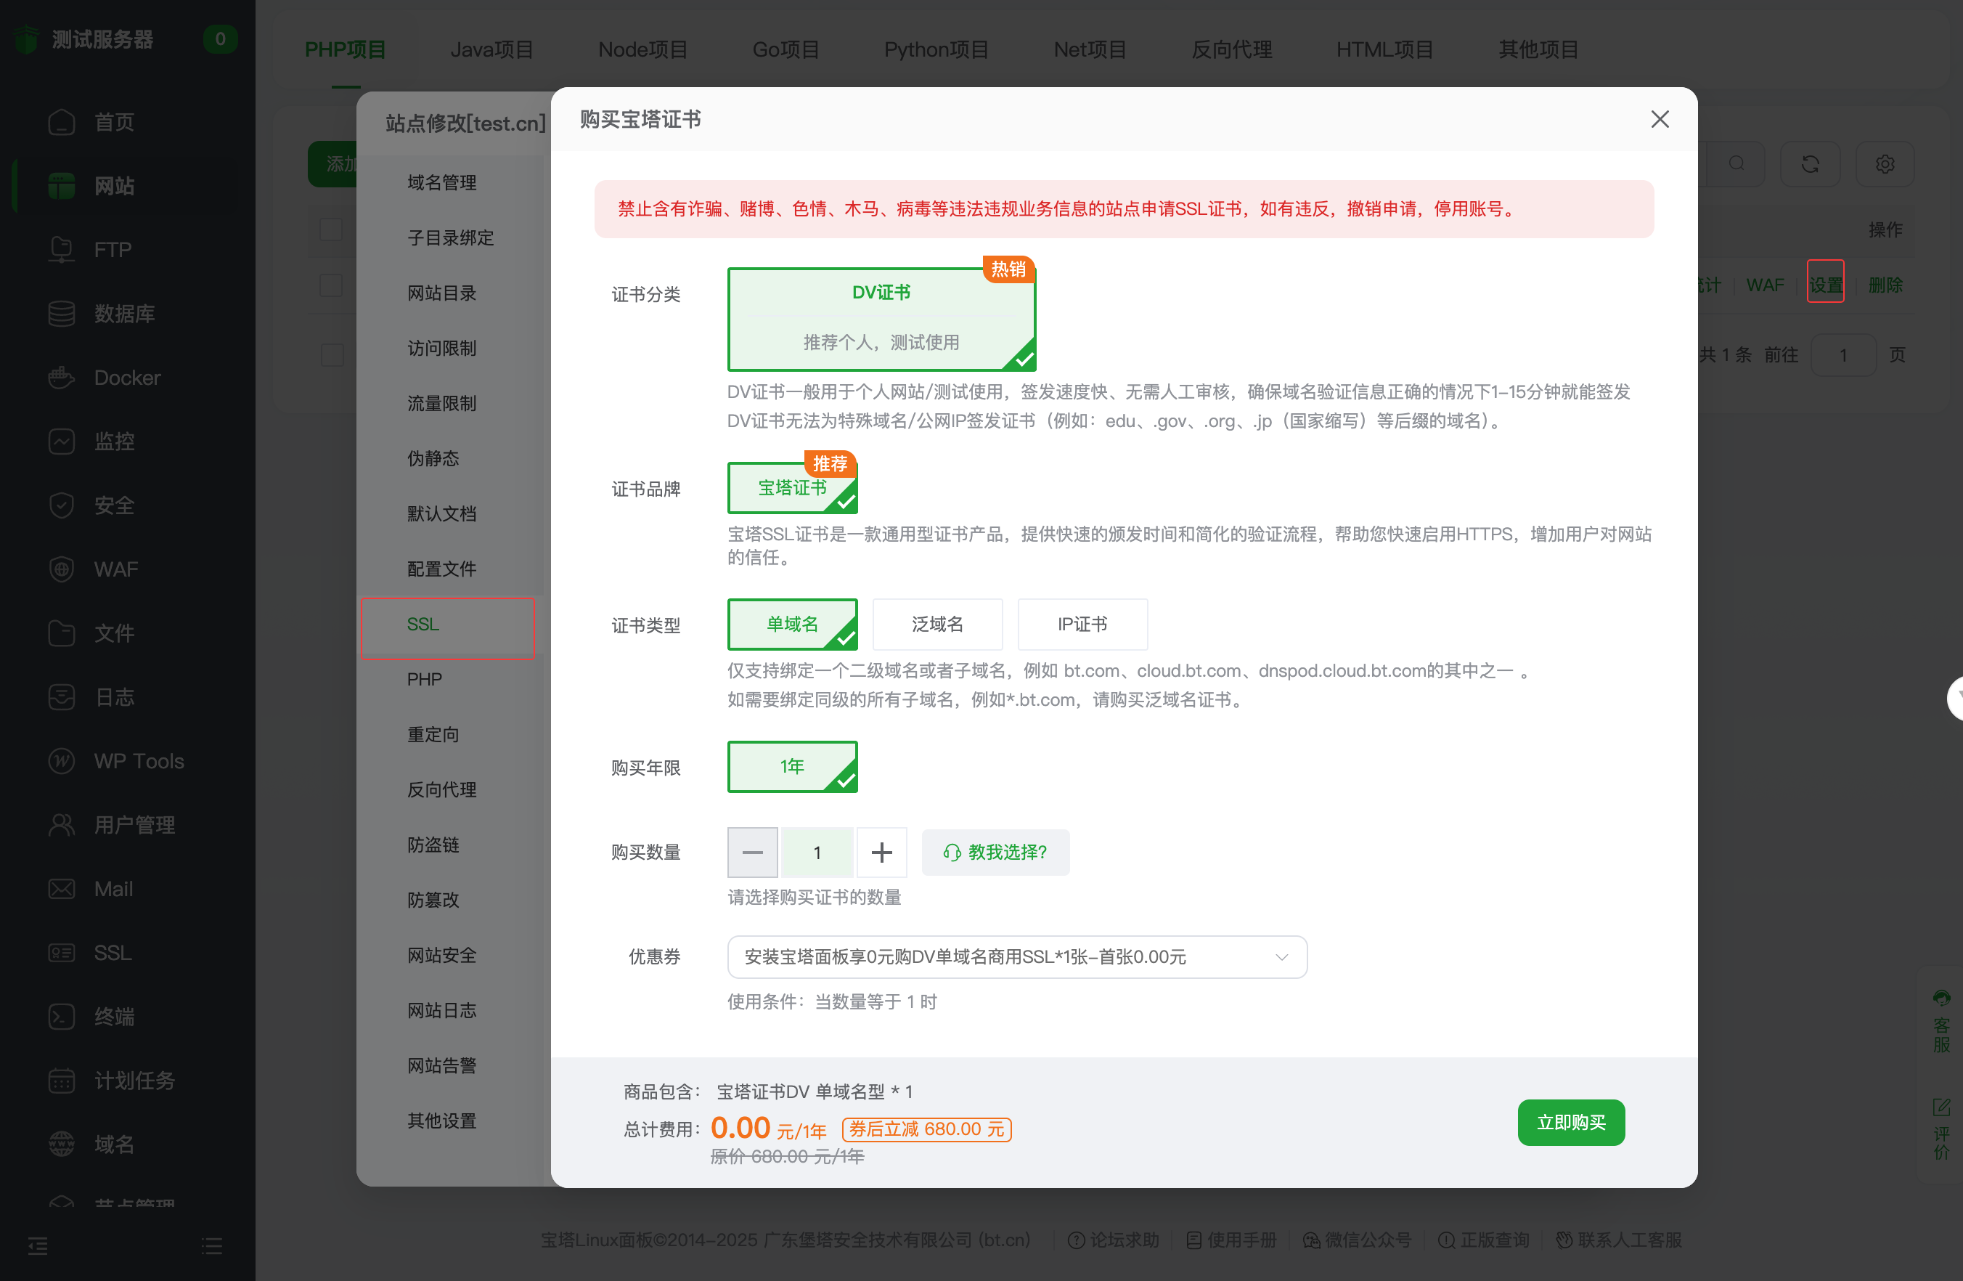Image resolution: width=1963 pixels, height=1281 pixels.
Task: Open the 终端 terminal section
Action: (115, 1016)
